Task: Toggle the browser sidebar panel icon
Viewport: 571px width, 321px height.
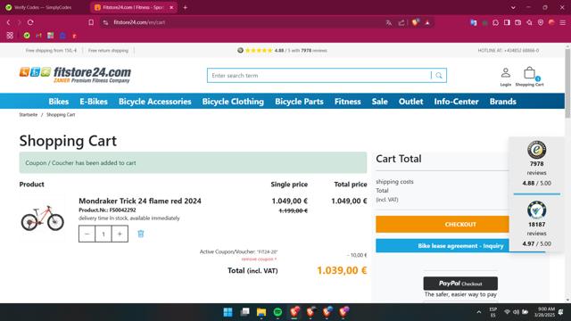Action: pos(507,22)
